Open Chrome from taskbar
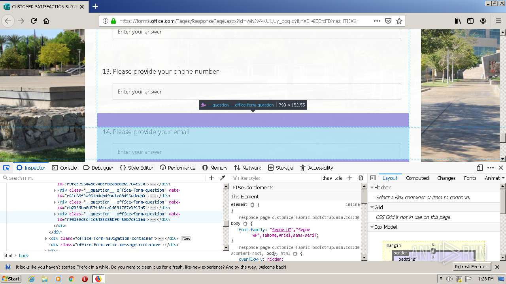Screen dimensions: 506x284 point(71,279)
